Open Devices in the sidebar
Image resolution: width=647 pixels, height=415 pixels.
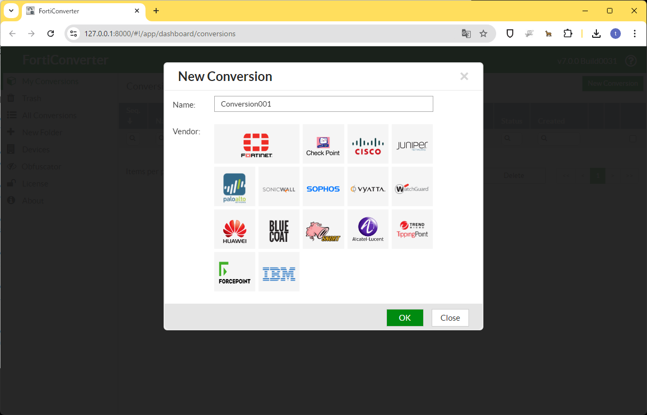(36, 150)
